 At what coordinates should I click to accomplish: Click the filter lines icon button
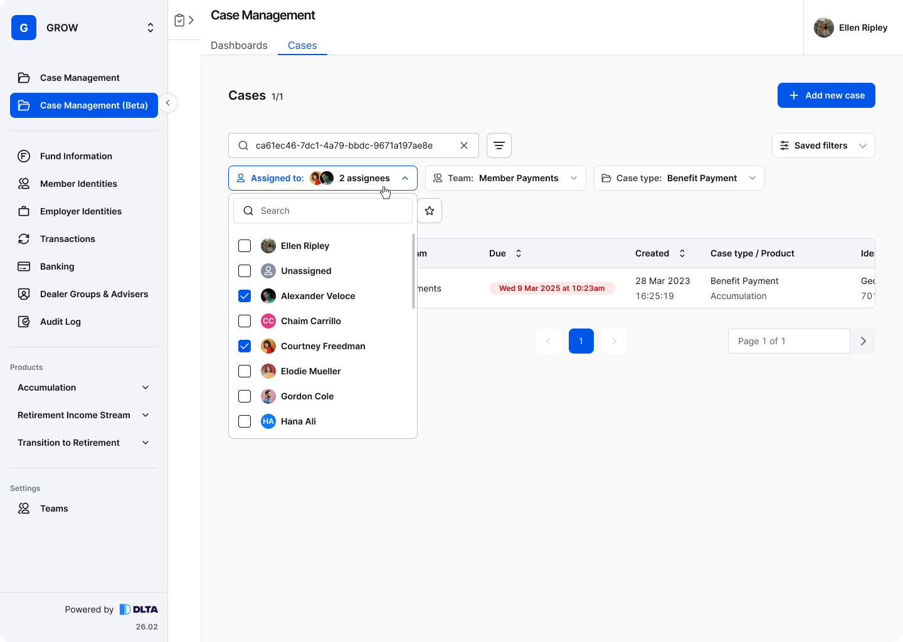click(x=499, y=145)
